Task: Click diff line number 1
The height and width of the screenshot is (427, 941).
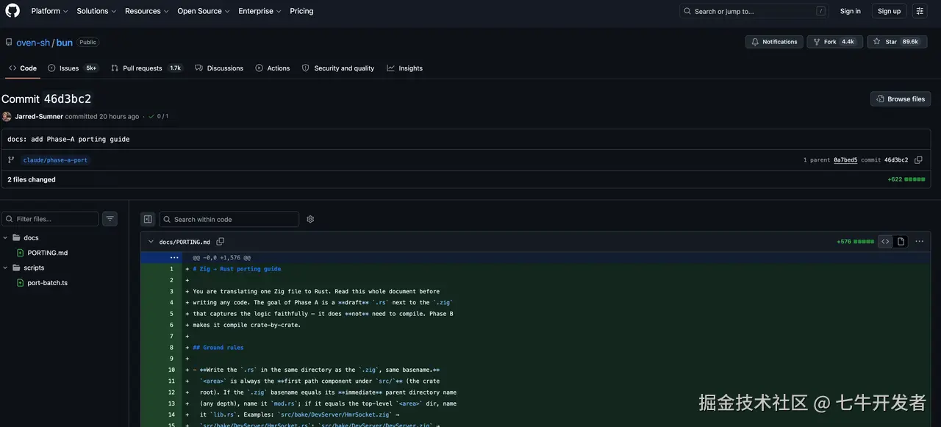Action: 171,269
